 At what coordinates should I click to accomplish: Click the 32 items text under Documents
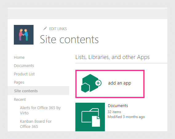(114, 112)
